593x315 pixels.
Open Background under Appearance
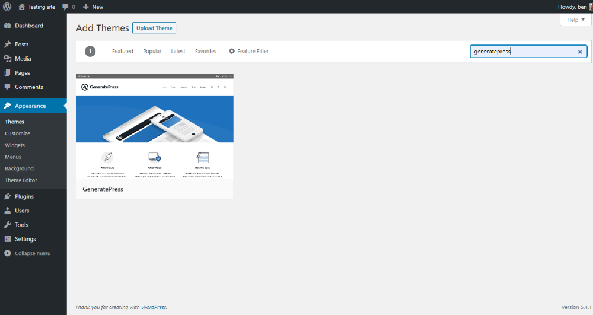[x=20, y=168]
